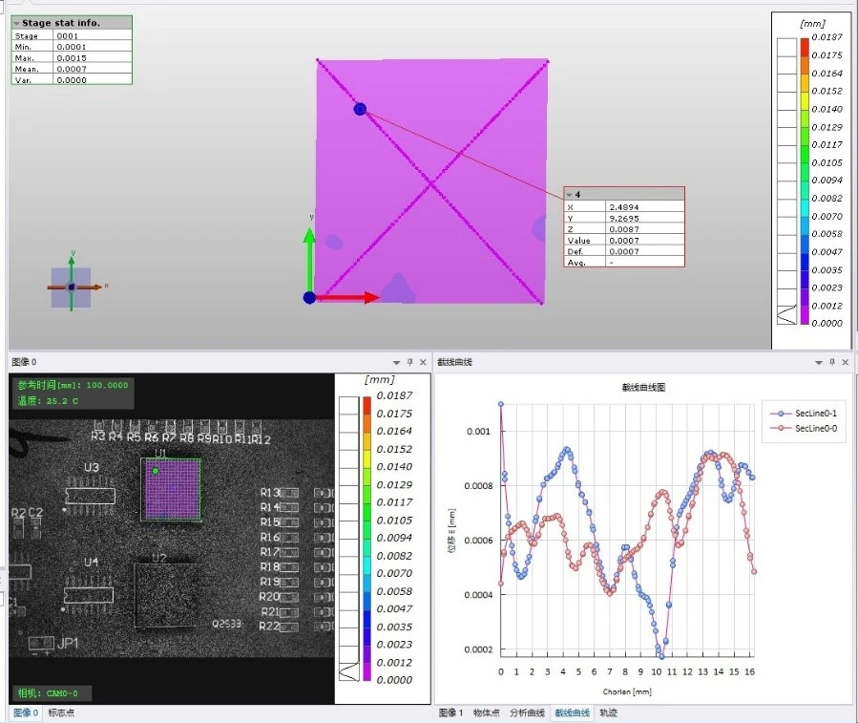Screen dimensions: 858x723
Task: Click the red X axis arrow
Action: tap(348, 297)
